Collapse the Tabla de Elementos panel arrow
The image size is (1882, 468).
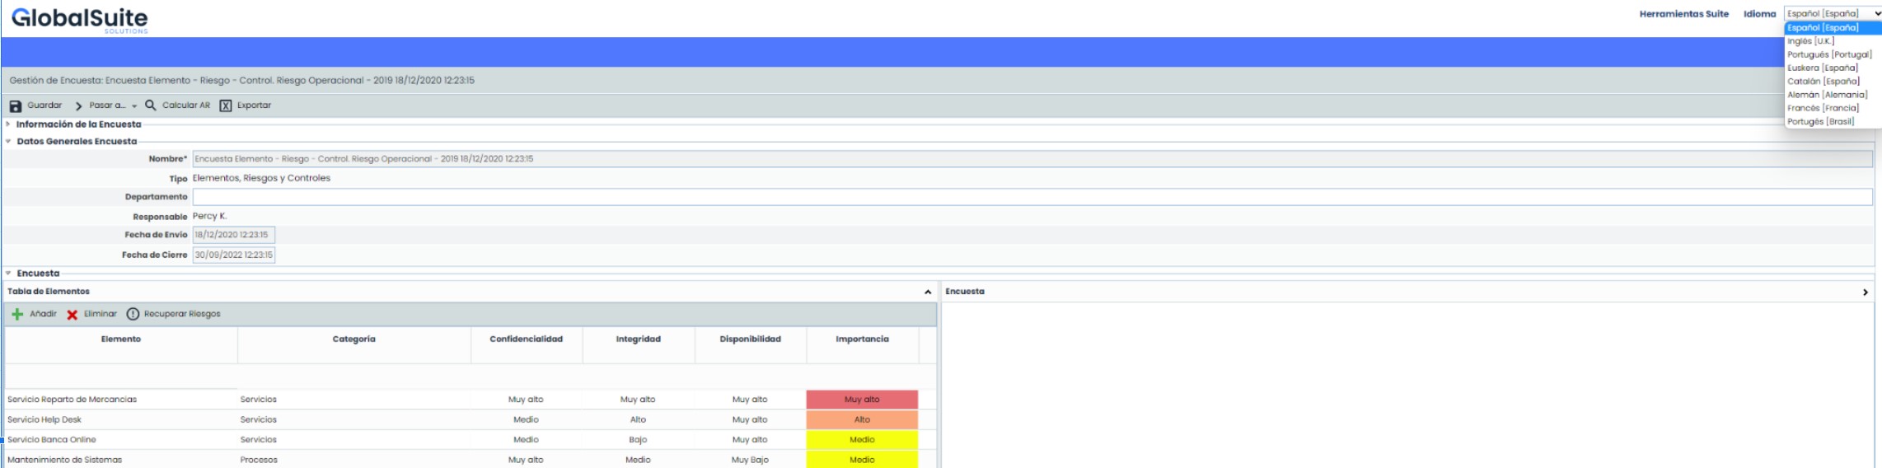(928, 292)
